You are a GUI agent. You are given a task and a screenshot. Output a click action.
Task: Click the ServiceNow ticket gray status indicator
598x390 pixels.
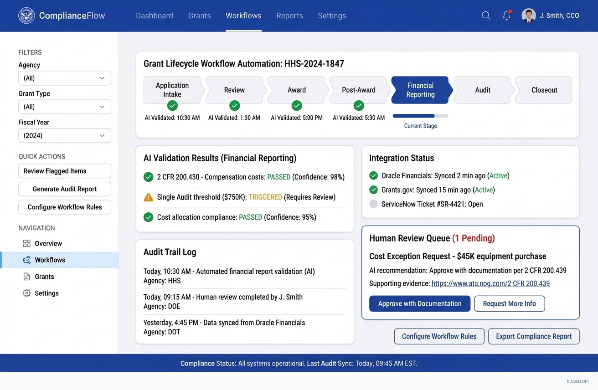click(x=374, y=204)
